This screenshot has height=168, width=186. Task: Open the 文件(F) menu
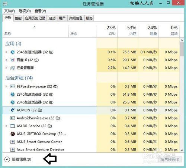[10, 11]
